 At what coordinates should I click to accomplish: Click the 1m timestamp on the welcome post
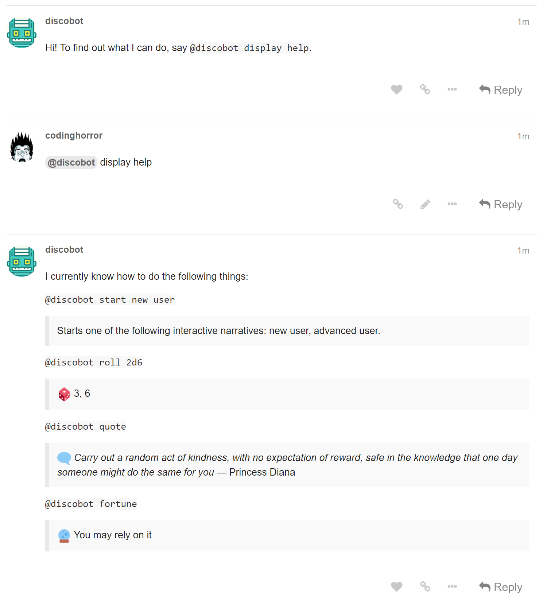(524, 22)
